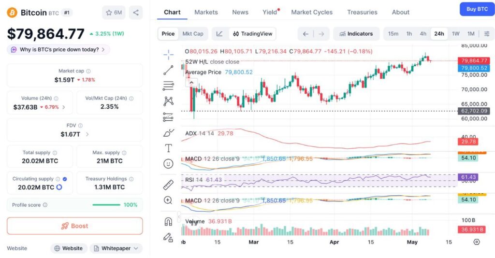Open the Website link
The image size is (495, 258).
(69, 248)
